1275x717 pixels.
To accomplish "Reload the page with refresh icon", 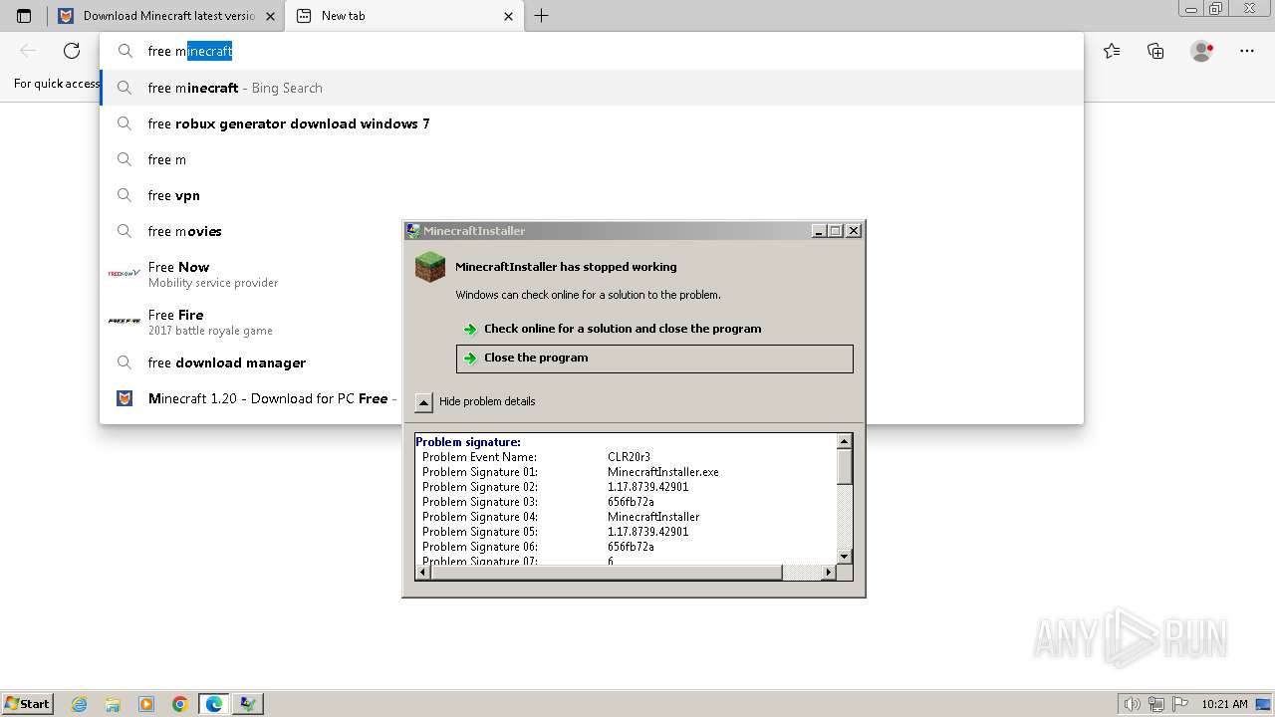I will (x=72, y=51).
